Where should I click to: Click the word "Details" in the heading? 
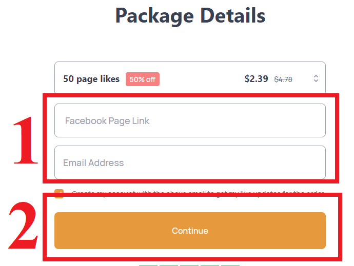click(233, 15)
